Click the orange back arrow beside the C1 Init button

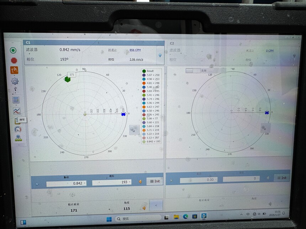140,181
